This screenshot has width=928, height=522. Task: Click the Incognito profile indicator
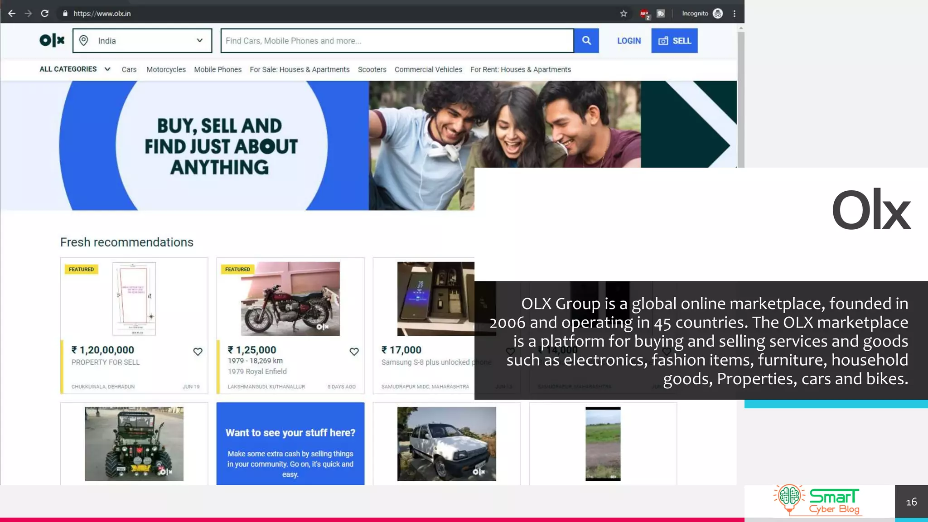[x=702, y=14]
